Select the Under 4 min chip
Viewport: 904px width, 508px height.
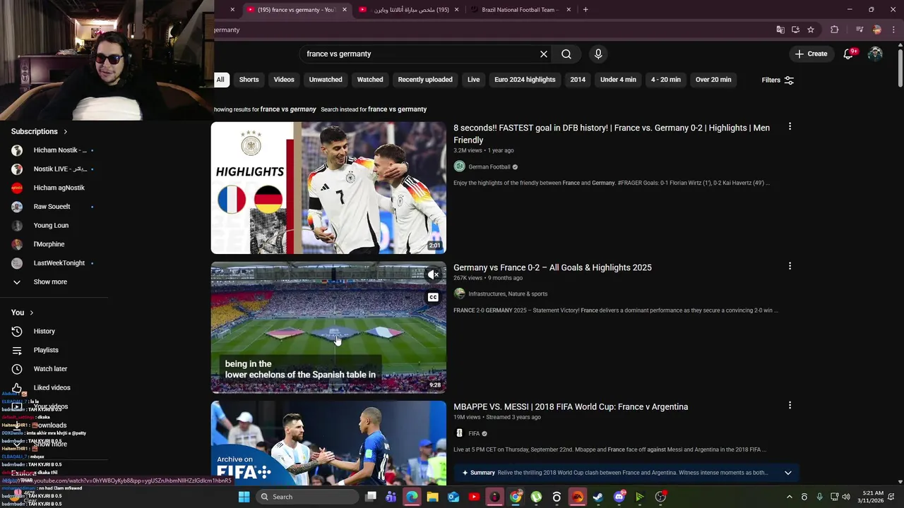pos(618,80)
